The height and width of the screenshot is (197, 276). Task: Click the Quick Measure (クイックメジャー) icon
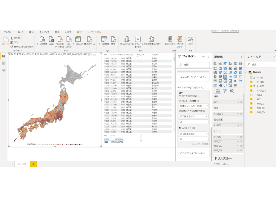tap(180, 39)
